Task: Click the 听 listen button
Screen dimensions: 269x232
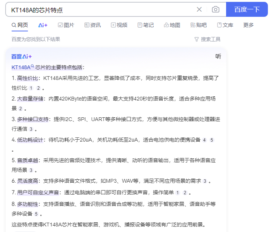Action: (218, 56)
